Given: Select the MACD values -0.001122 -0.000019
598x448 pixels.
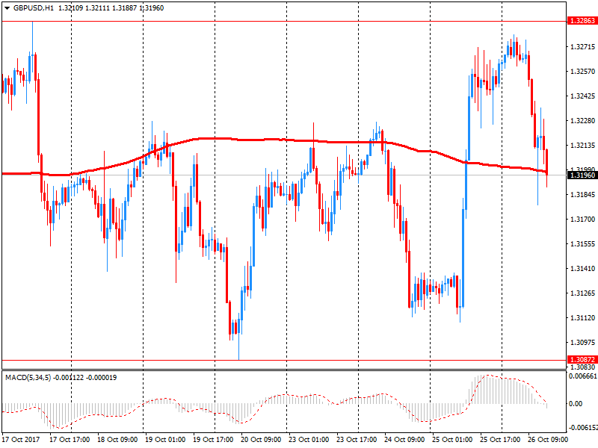Looking at the screenshot, I should pyautogui.click(x=84, y=378).
